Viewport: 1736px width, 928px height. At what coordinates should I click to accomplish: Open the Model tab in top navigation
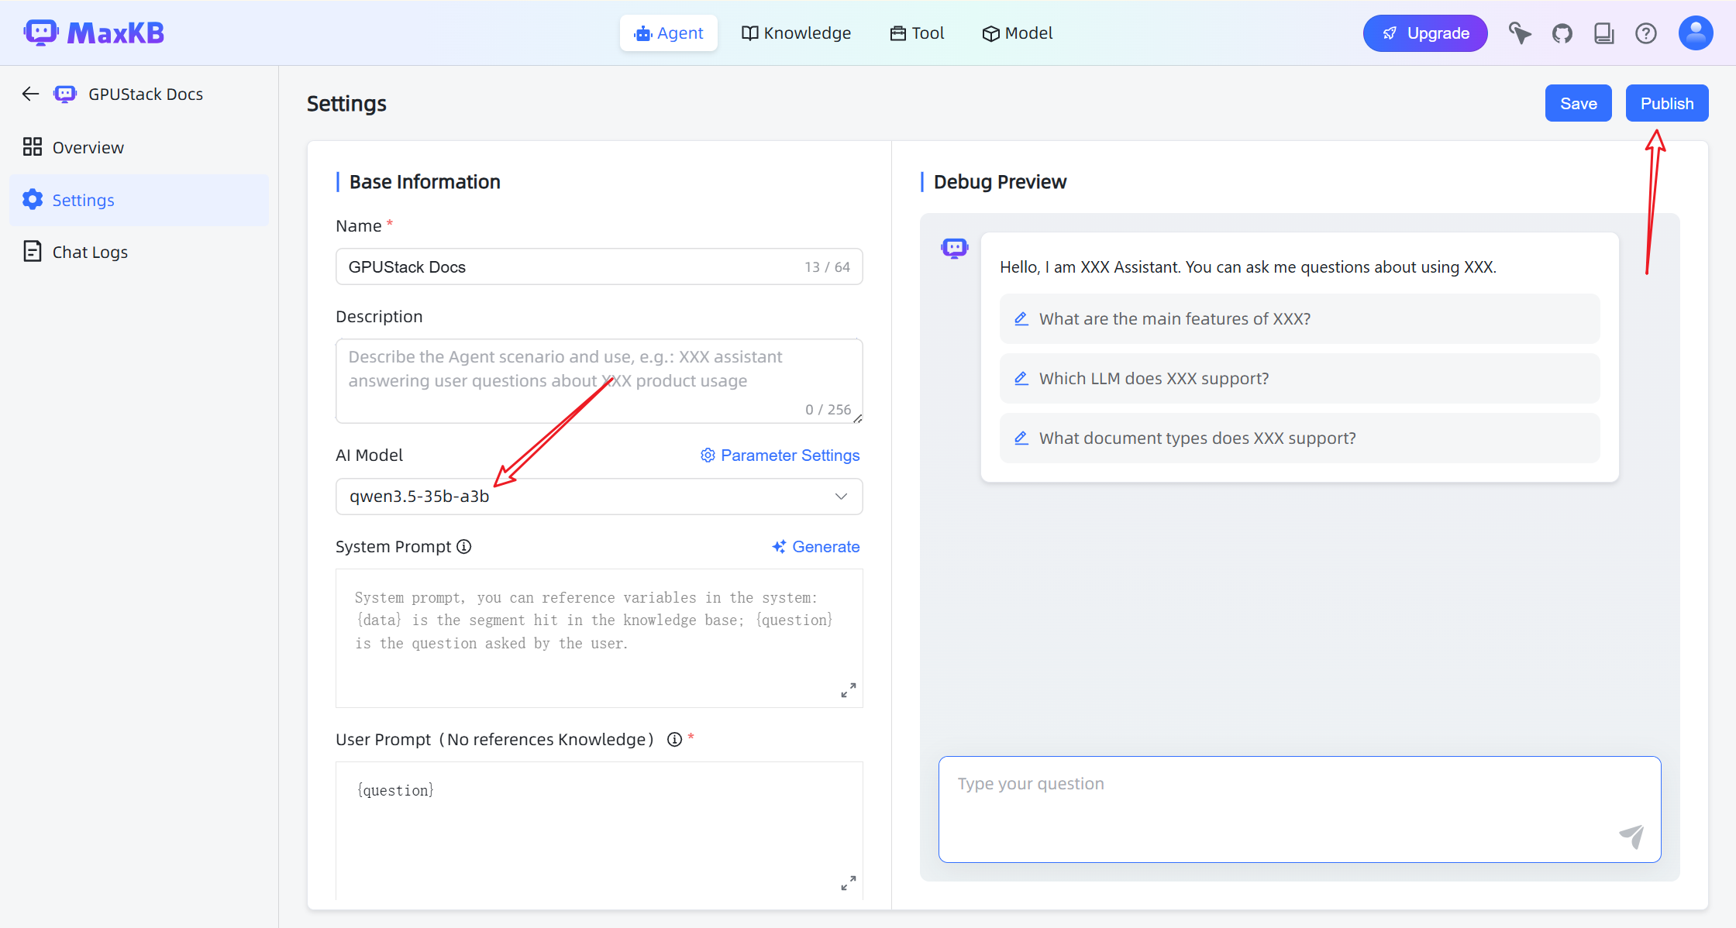(1017, 33)
